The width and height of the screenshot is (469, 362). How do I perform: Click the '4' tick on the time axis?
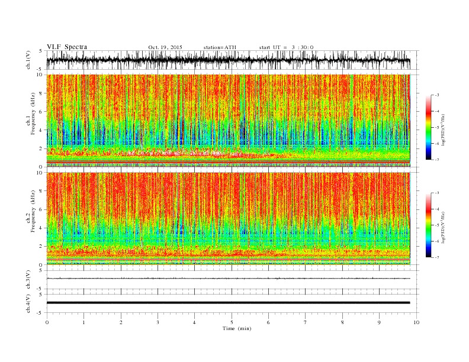[194, 322]
